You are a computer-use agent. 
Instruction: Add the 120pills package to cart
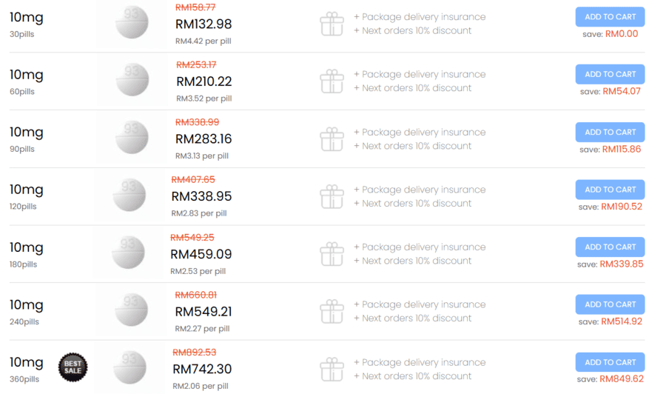pyautogui.click(x=610, y=190)
